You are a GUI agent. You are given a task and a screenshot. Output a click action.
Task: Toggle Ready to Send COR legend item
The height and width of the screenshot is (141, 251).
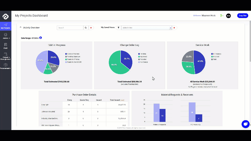tap(73, 62)
